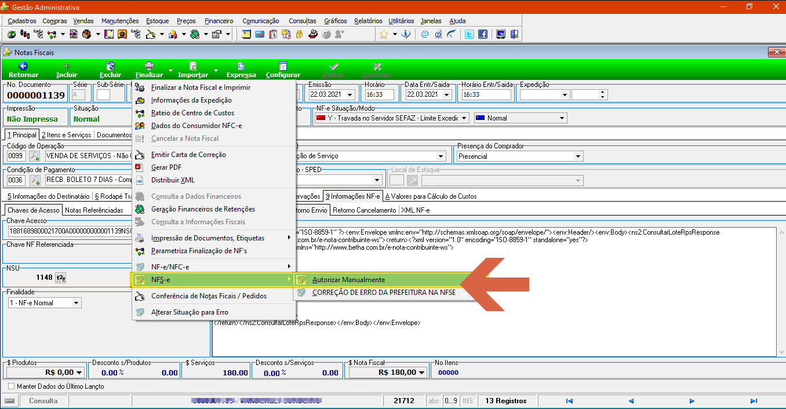The image size is (786, 409).
Task: Open the Twitter icon in toolbar
Action: pos(470,34)
